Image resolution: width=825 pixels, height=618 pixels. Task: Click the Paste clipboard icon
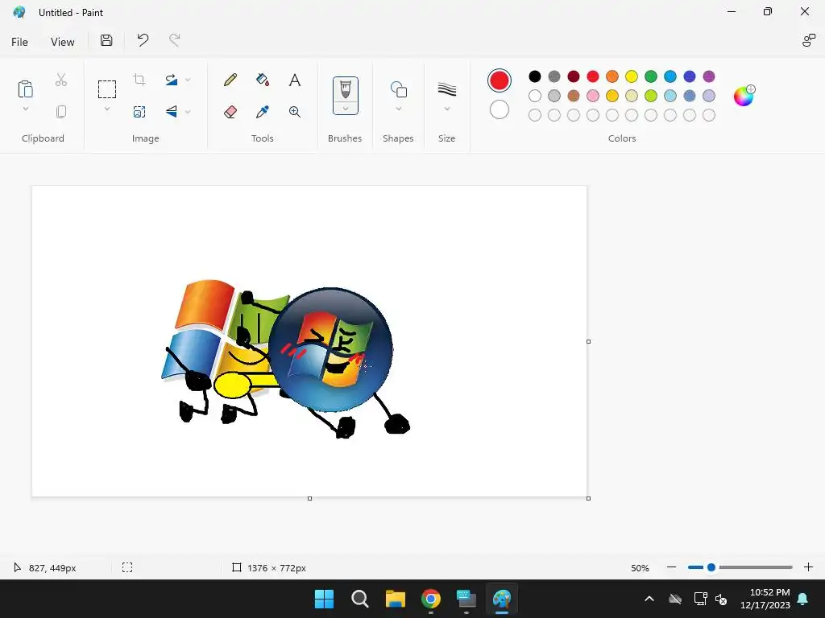pyautogui.click(x=25, y=89)
